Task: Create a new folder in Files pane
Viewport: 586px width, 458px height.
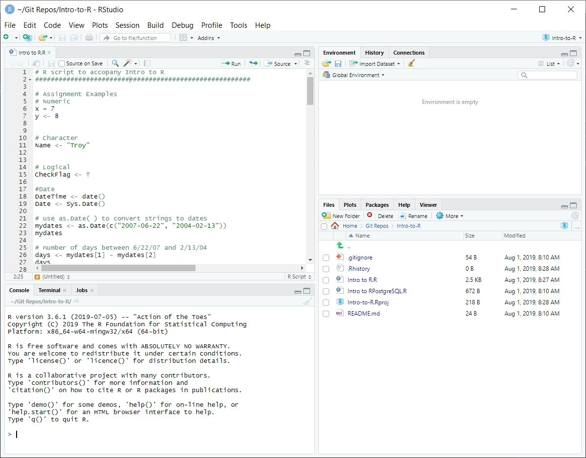Action: point(341,216)
